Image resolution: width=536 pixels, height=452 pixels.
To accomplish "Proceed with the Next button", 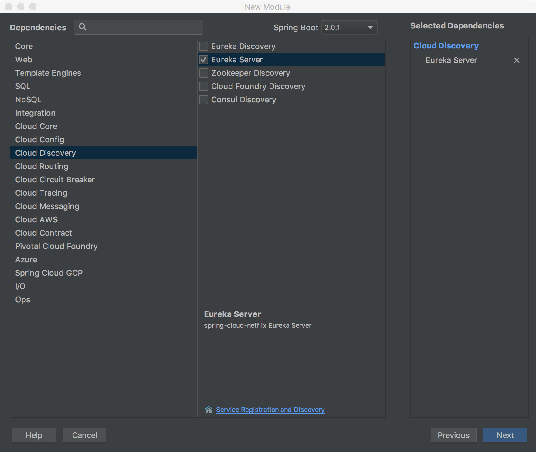I will click(x=505, y=435).
